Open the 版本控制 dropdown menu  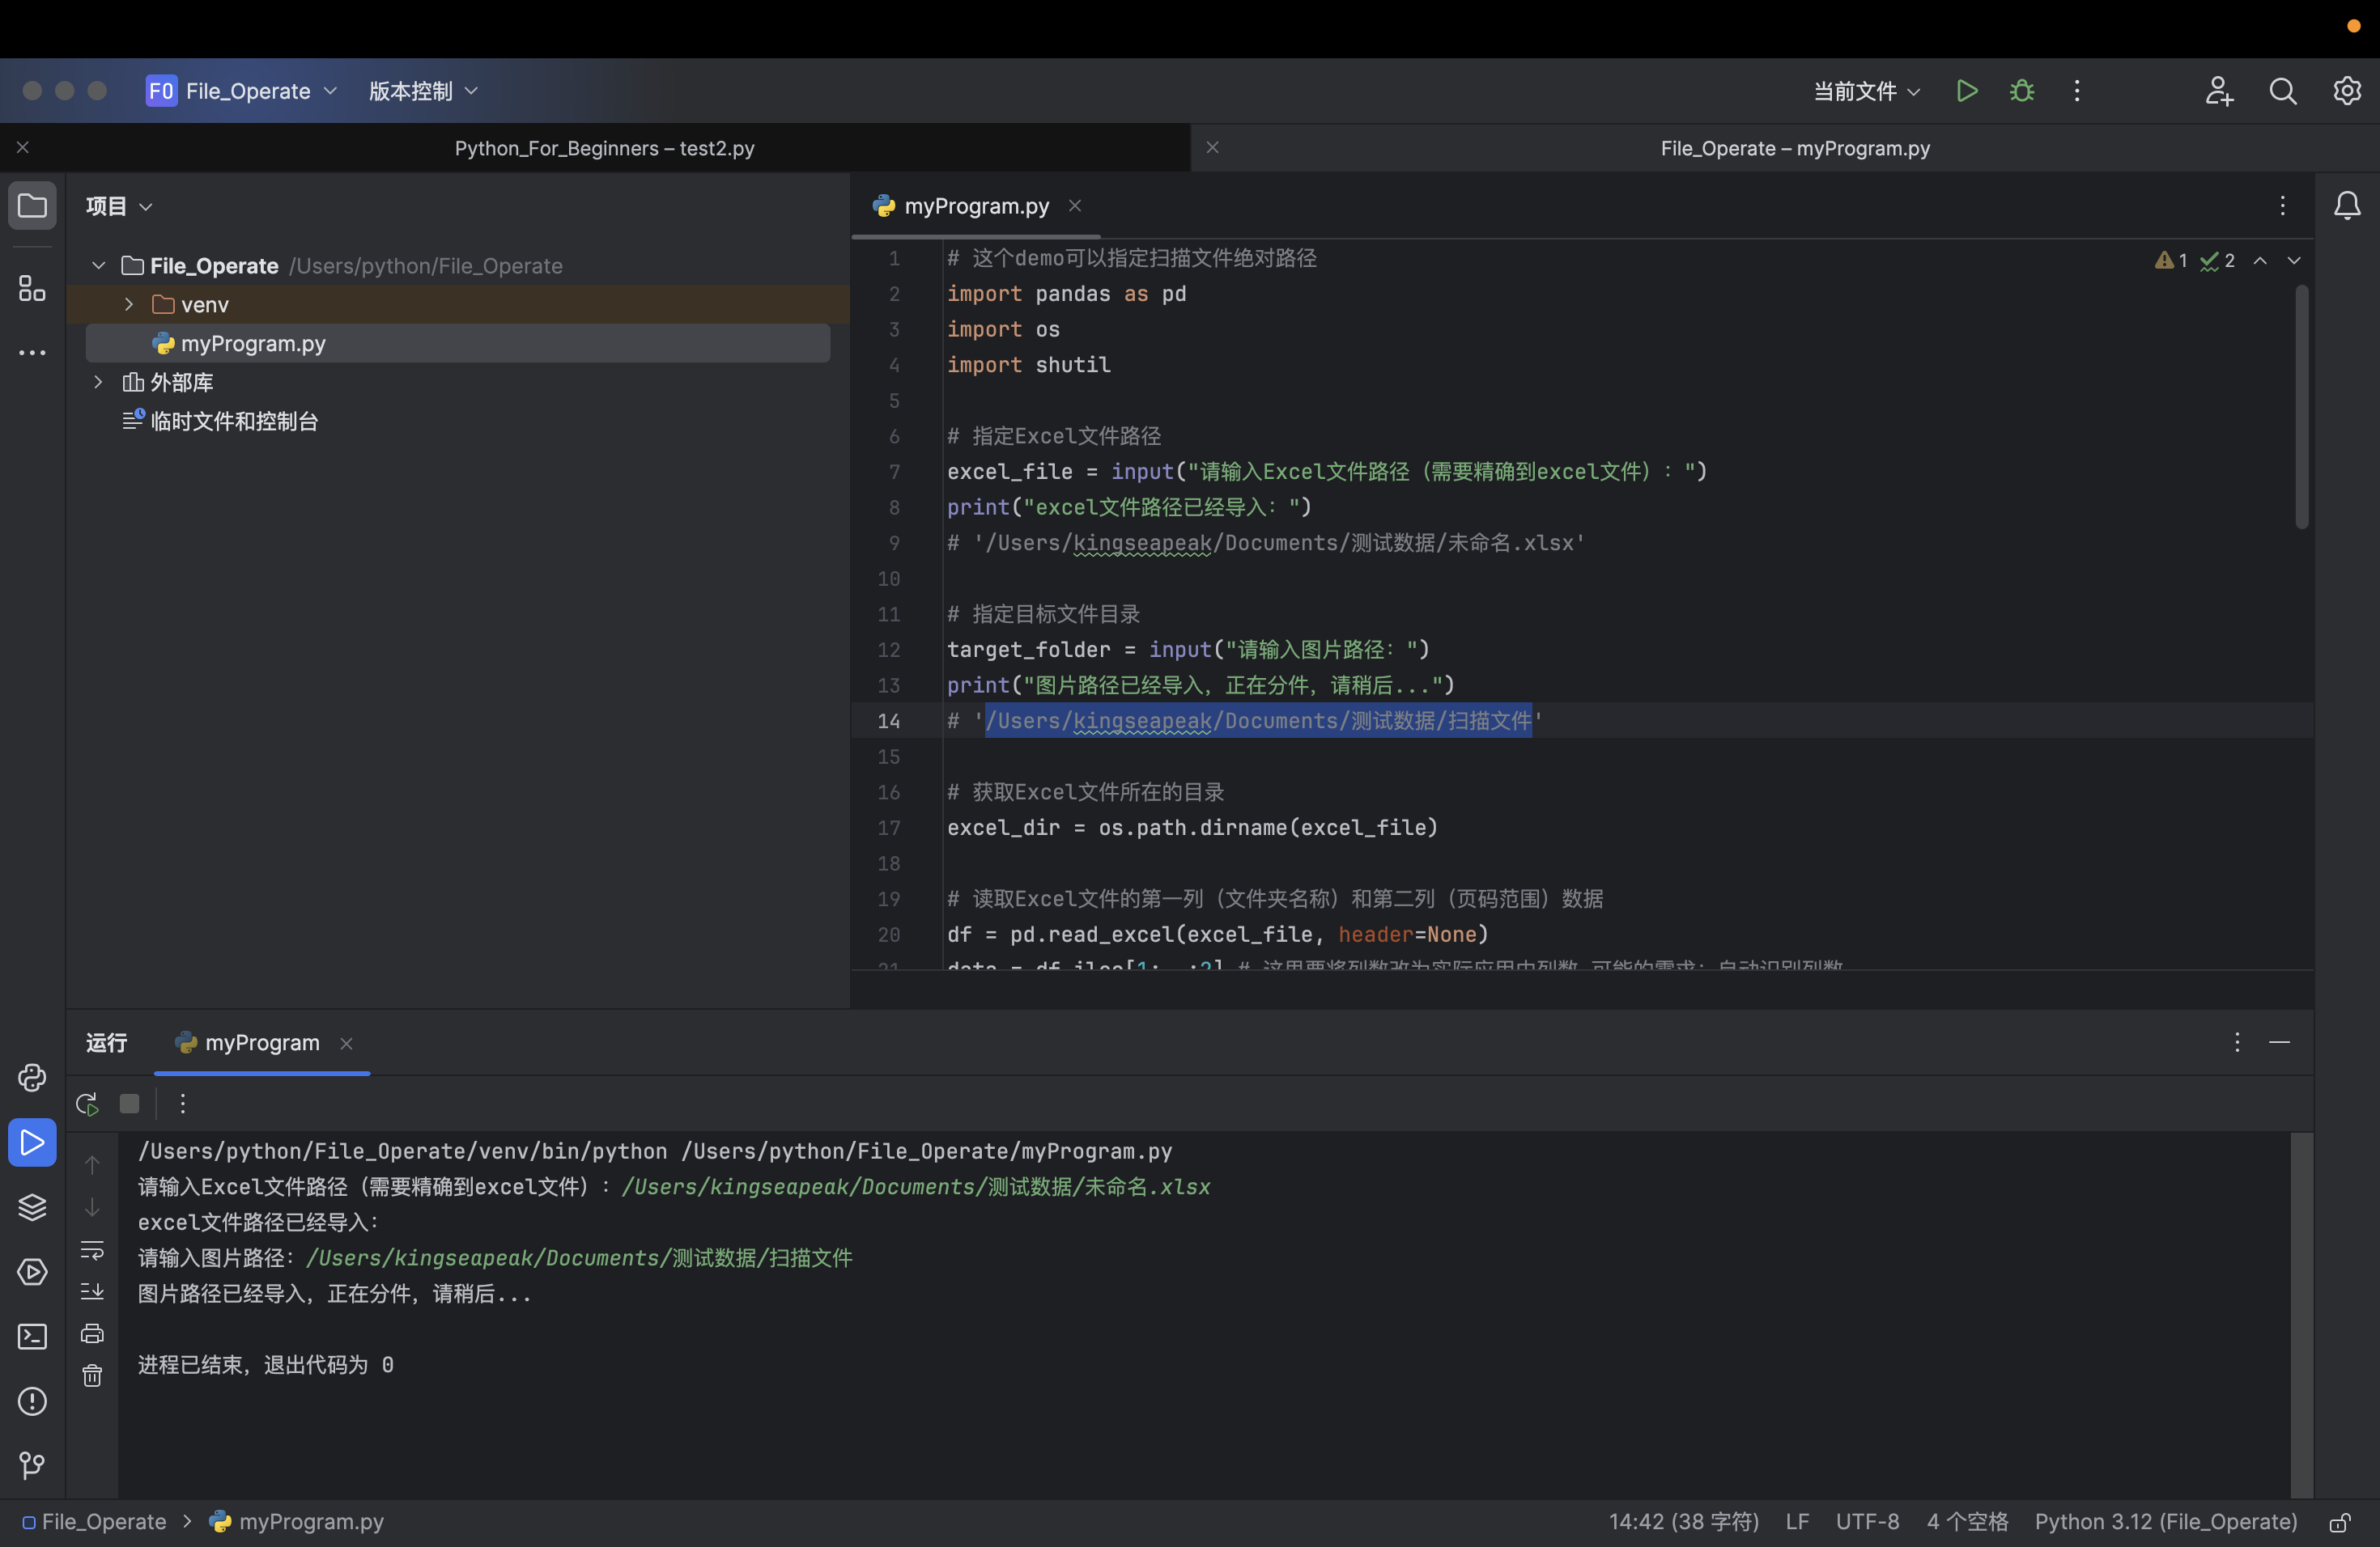pos(423,91)
